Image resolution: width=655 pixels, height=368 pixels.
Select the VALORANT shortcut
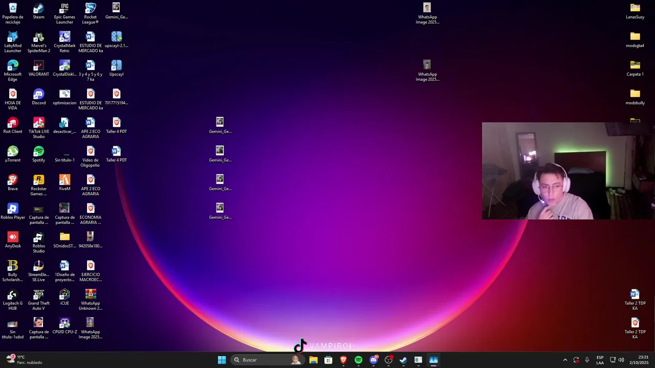(x=38, y=68)
